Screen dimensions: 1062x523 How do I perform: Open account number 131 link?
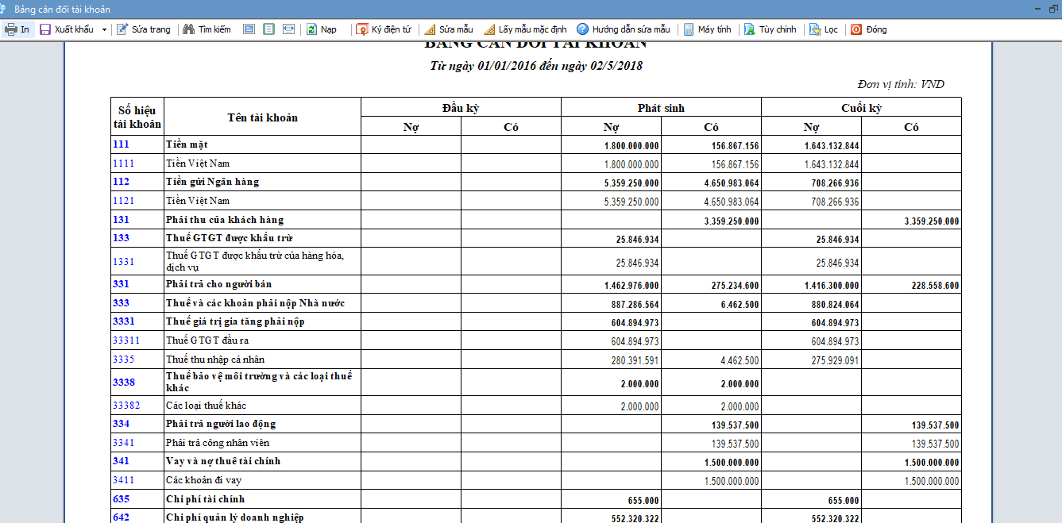pyautogui.click(x=121, y=220)
